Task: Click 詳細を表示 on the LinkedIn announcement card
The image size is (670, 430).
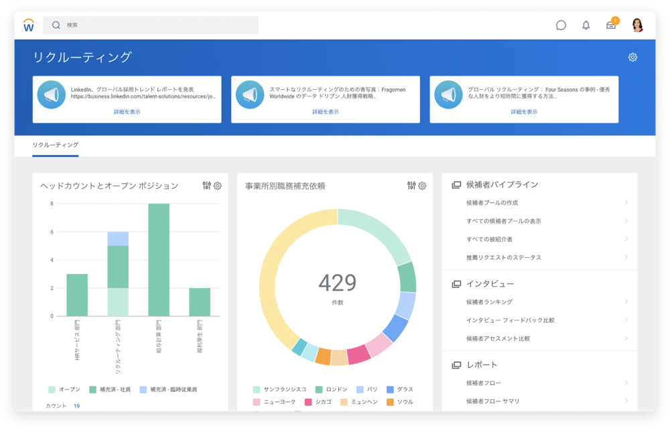Action: 127,112
